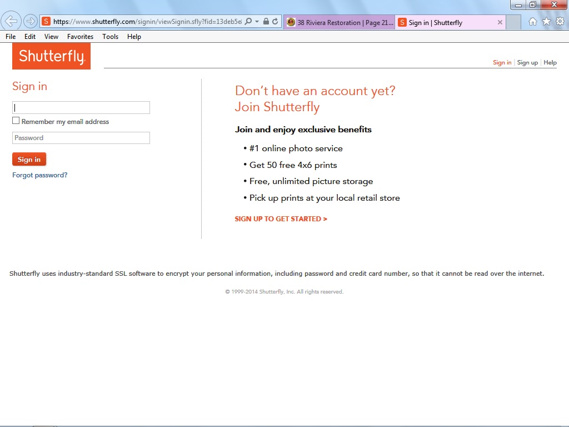
Task: Open browser Tools gear icon
Action: tap(560, 22)
